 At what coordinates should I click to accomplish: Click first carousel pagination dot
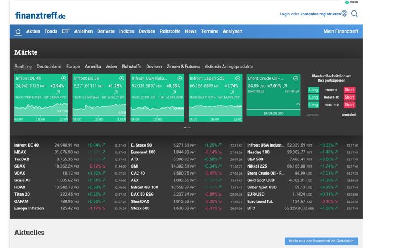coord(185,128)
